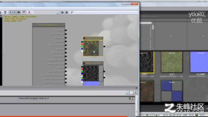The height and width of the screenshot is (117, 208).
Task: Click the magnifier icon in lower properties panel
Action: pos(127,93)
